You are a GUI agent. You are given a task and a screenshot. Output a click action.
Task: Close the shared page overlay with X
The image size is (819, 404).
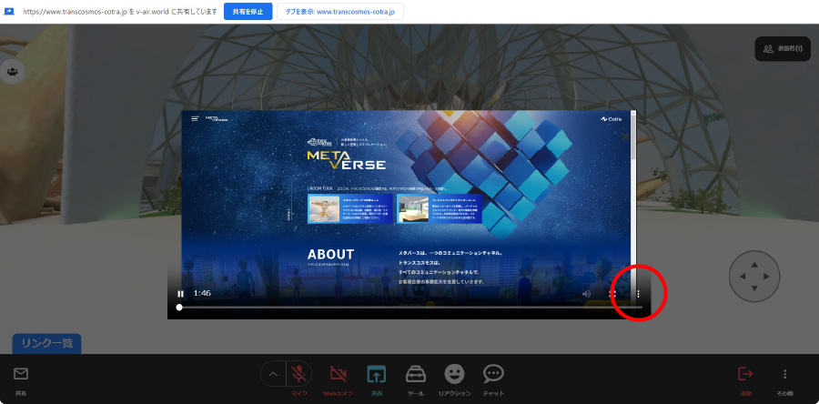tap(624, 136)
